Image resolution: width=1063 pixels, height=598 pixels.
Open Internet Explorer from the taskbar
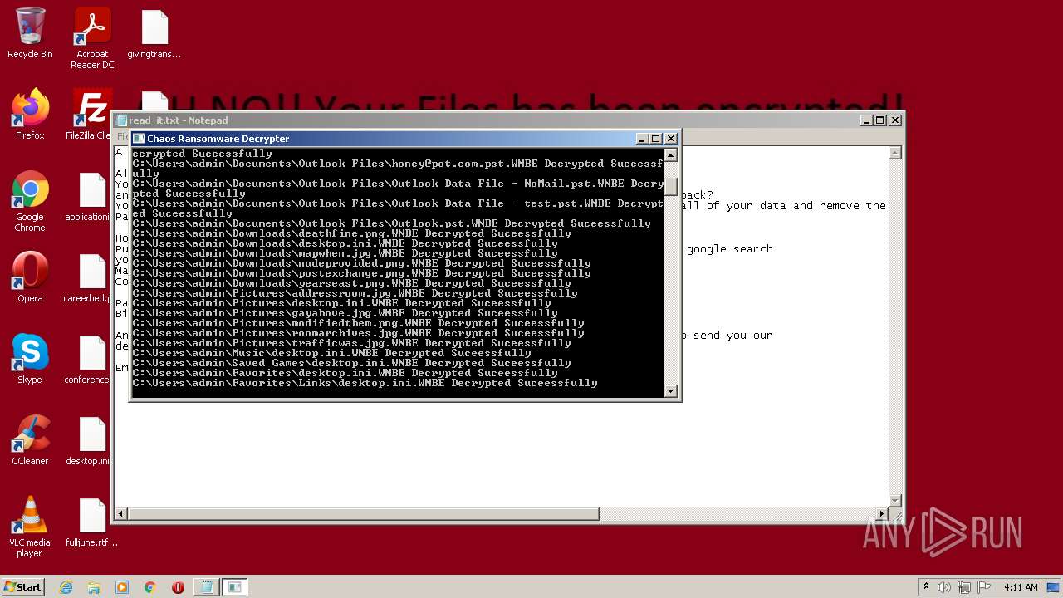pos(66,587)
